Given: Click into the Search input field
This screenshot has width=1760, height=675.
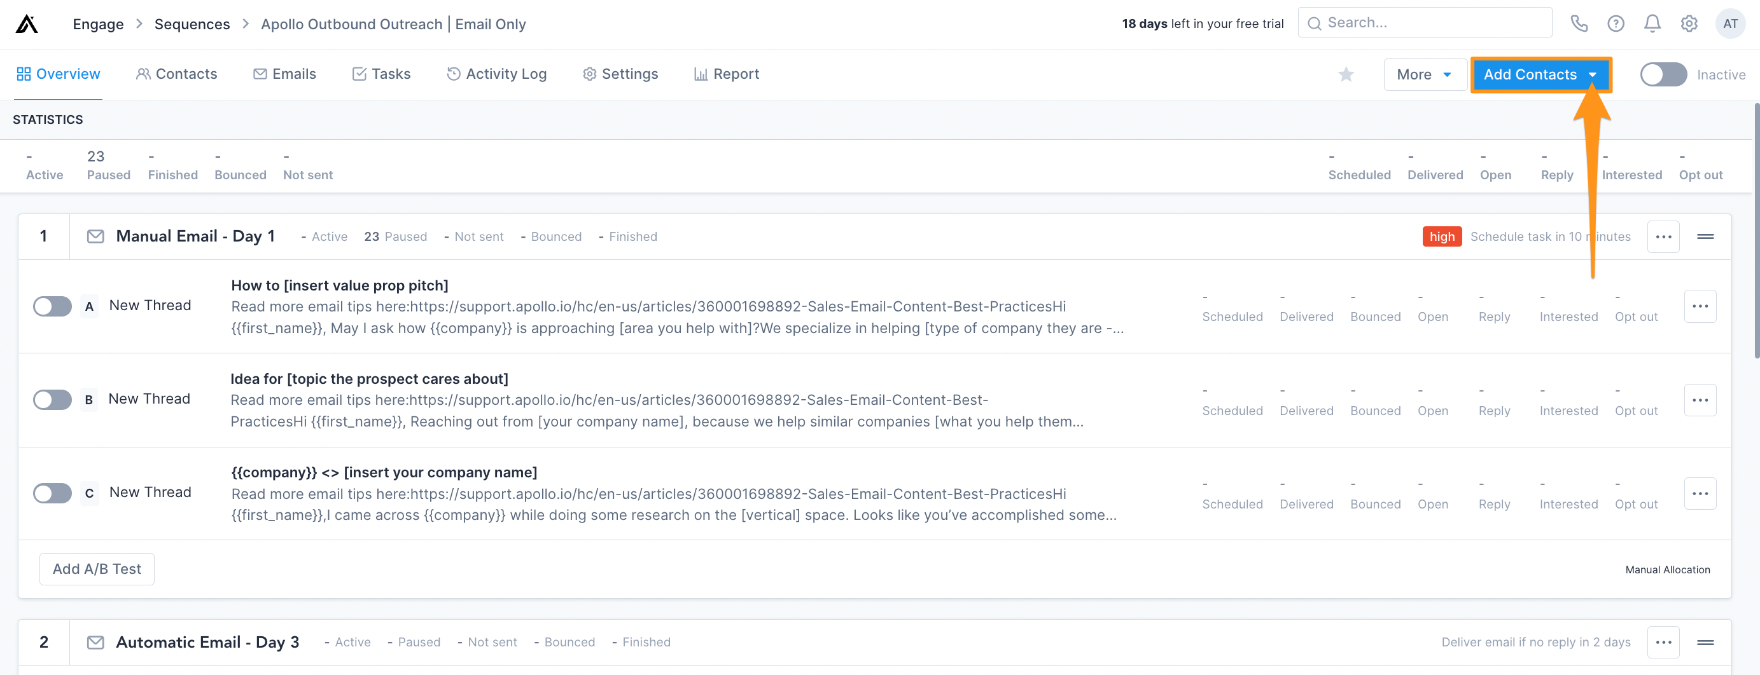Looking at the screenshot, I should tap(1425, 24).
